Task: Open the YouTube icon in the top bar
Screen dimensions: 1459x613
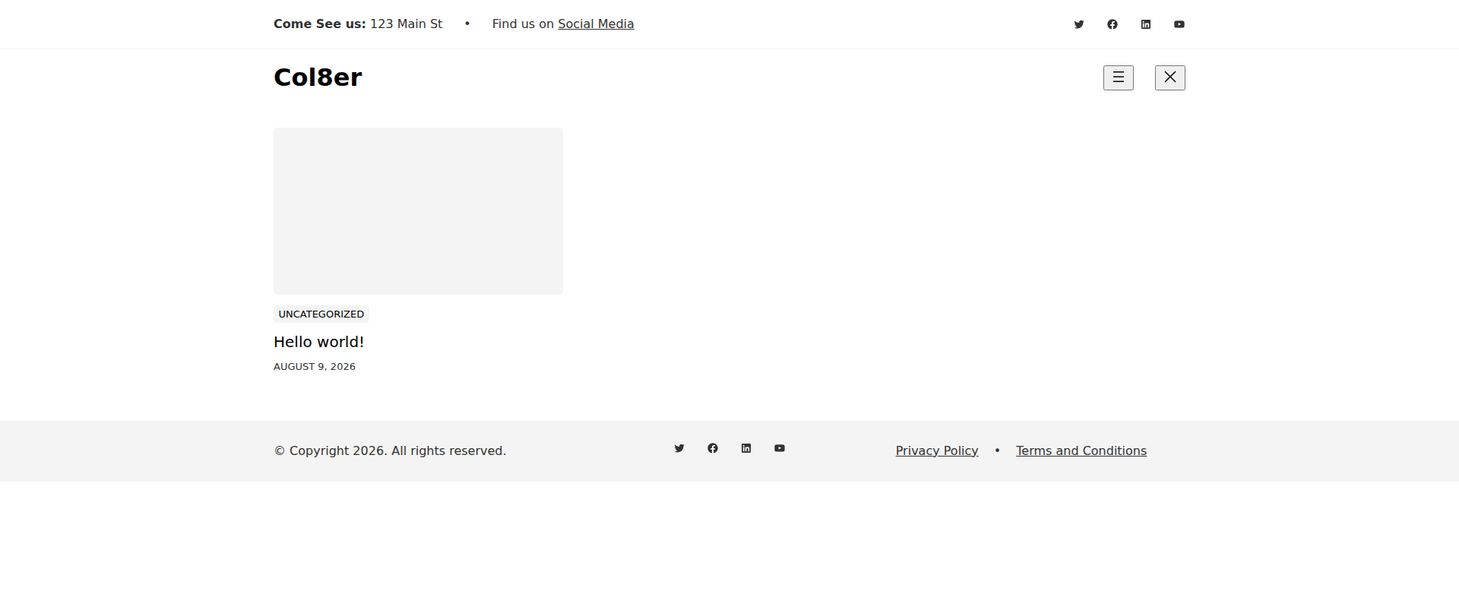Action: (x=1179, y=24)
